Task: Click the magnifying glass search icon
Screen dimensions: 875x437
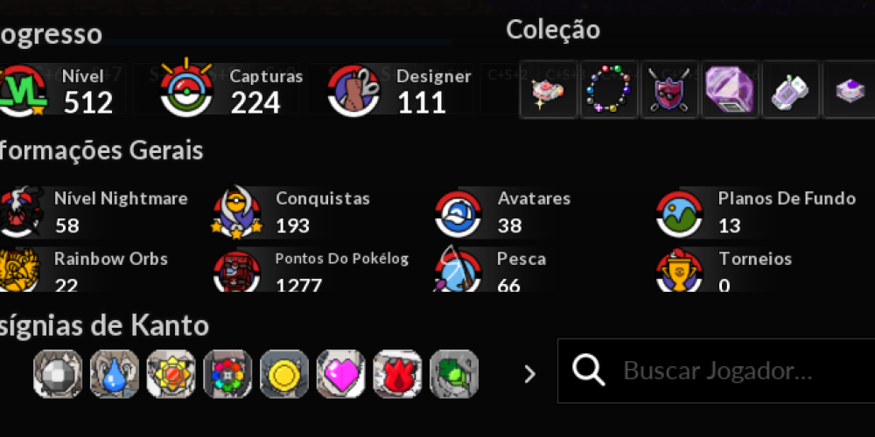Action: 589,370
